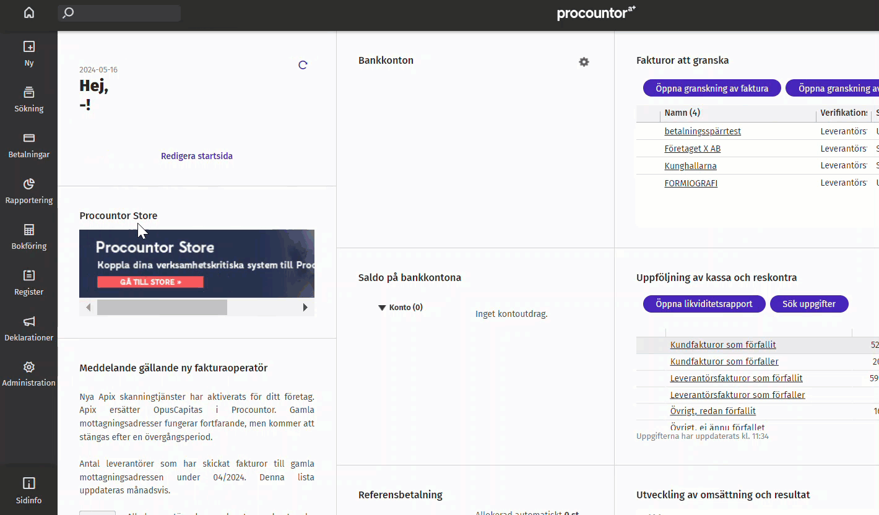Screen dimensions: 879x515
Task: Open Bankkonton widget settings gear
Action: click(x=584, y=62)
